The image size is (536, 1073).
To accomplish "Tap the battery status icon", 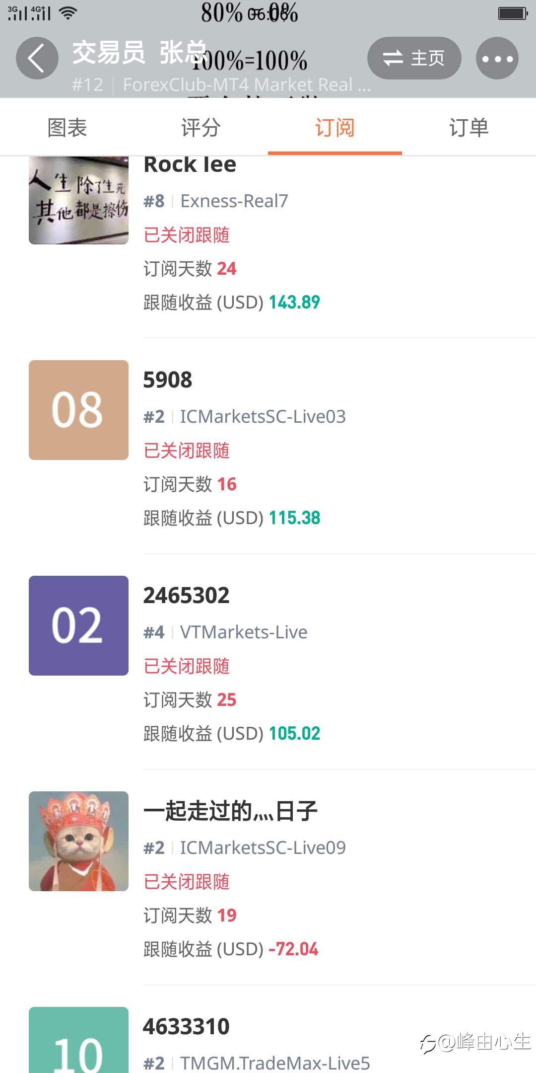I will point(513,13).
